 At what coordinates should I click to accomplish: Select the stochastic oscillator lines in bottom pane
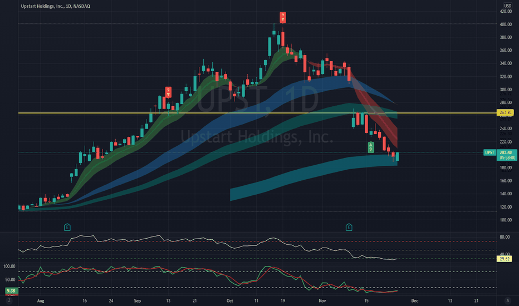(x=208, y=279)
